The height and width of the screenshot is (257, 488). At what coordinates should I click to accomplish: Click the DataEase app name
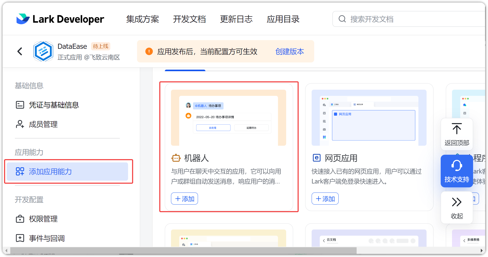tap(72, 46)
